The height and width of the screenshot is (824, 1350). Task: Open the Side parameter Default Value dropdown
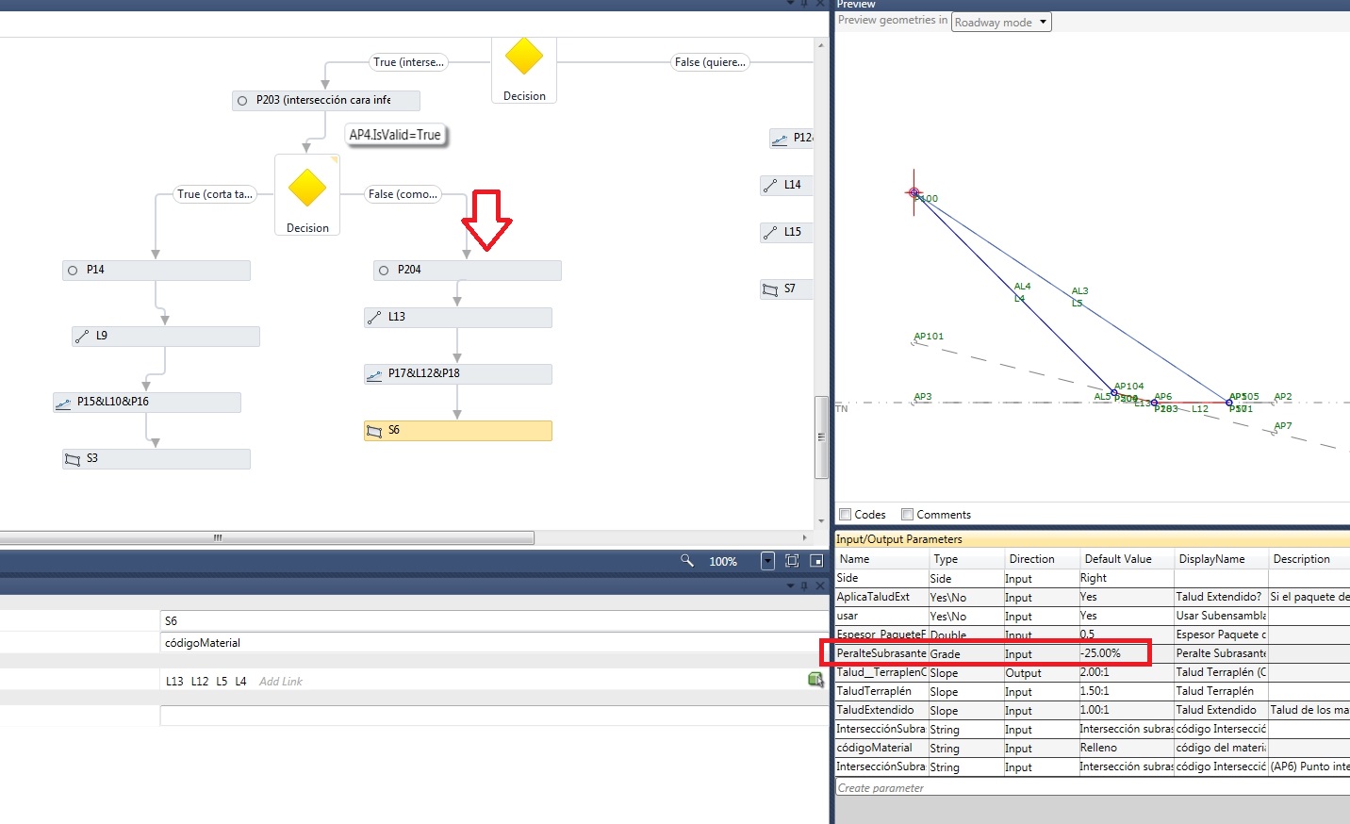(1126, 578)
